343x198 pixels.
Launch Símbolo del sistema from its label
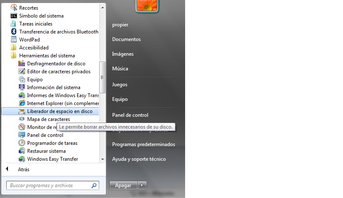(41, 16)
